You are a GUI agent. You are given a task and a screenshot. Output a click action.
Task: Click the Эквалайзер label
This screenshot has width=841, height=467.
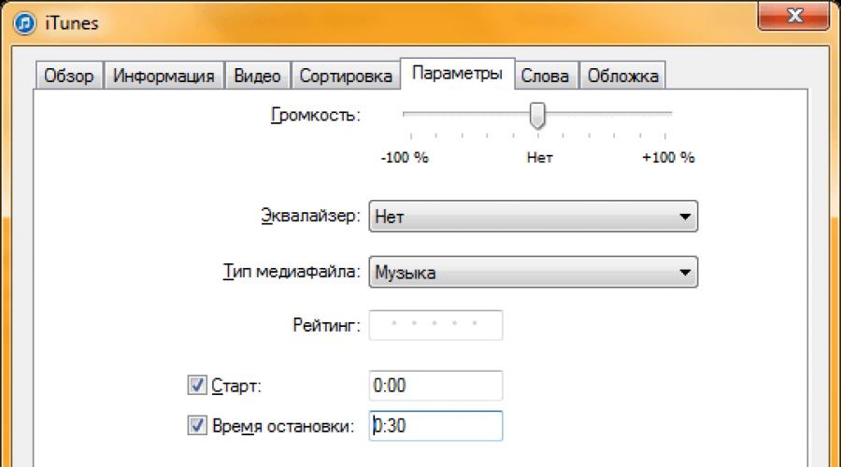pyautogui.click(x=310, y=216)
